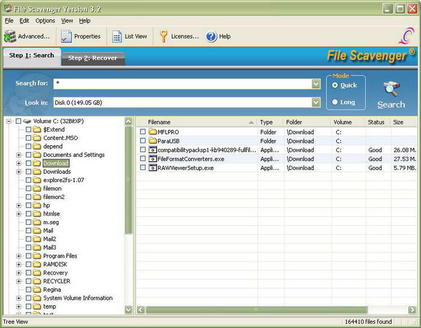421x328 pixels.
Task: Click the title bar application icon
Action: (x=7, y=8)
